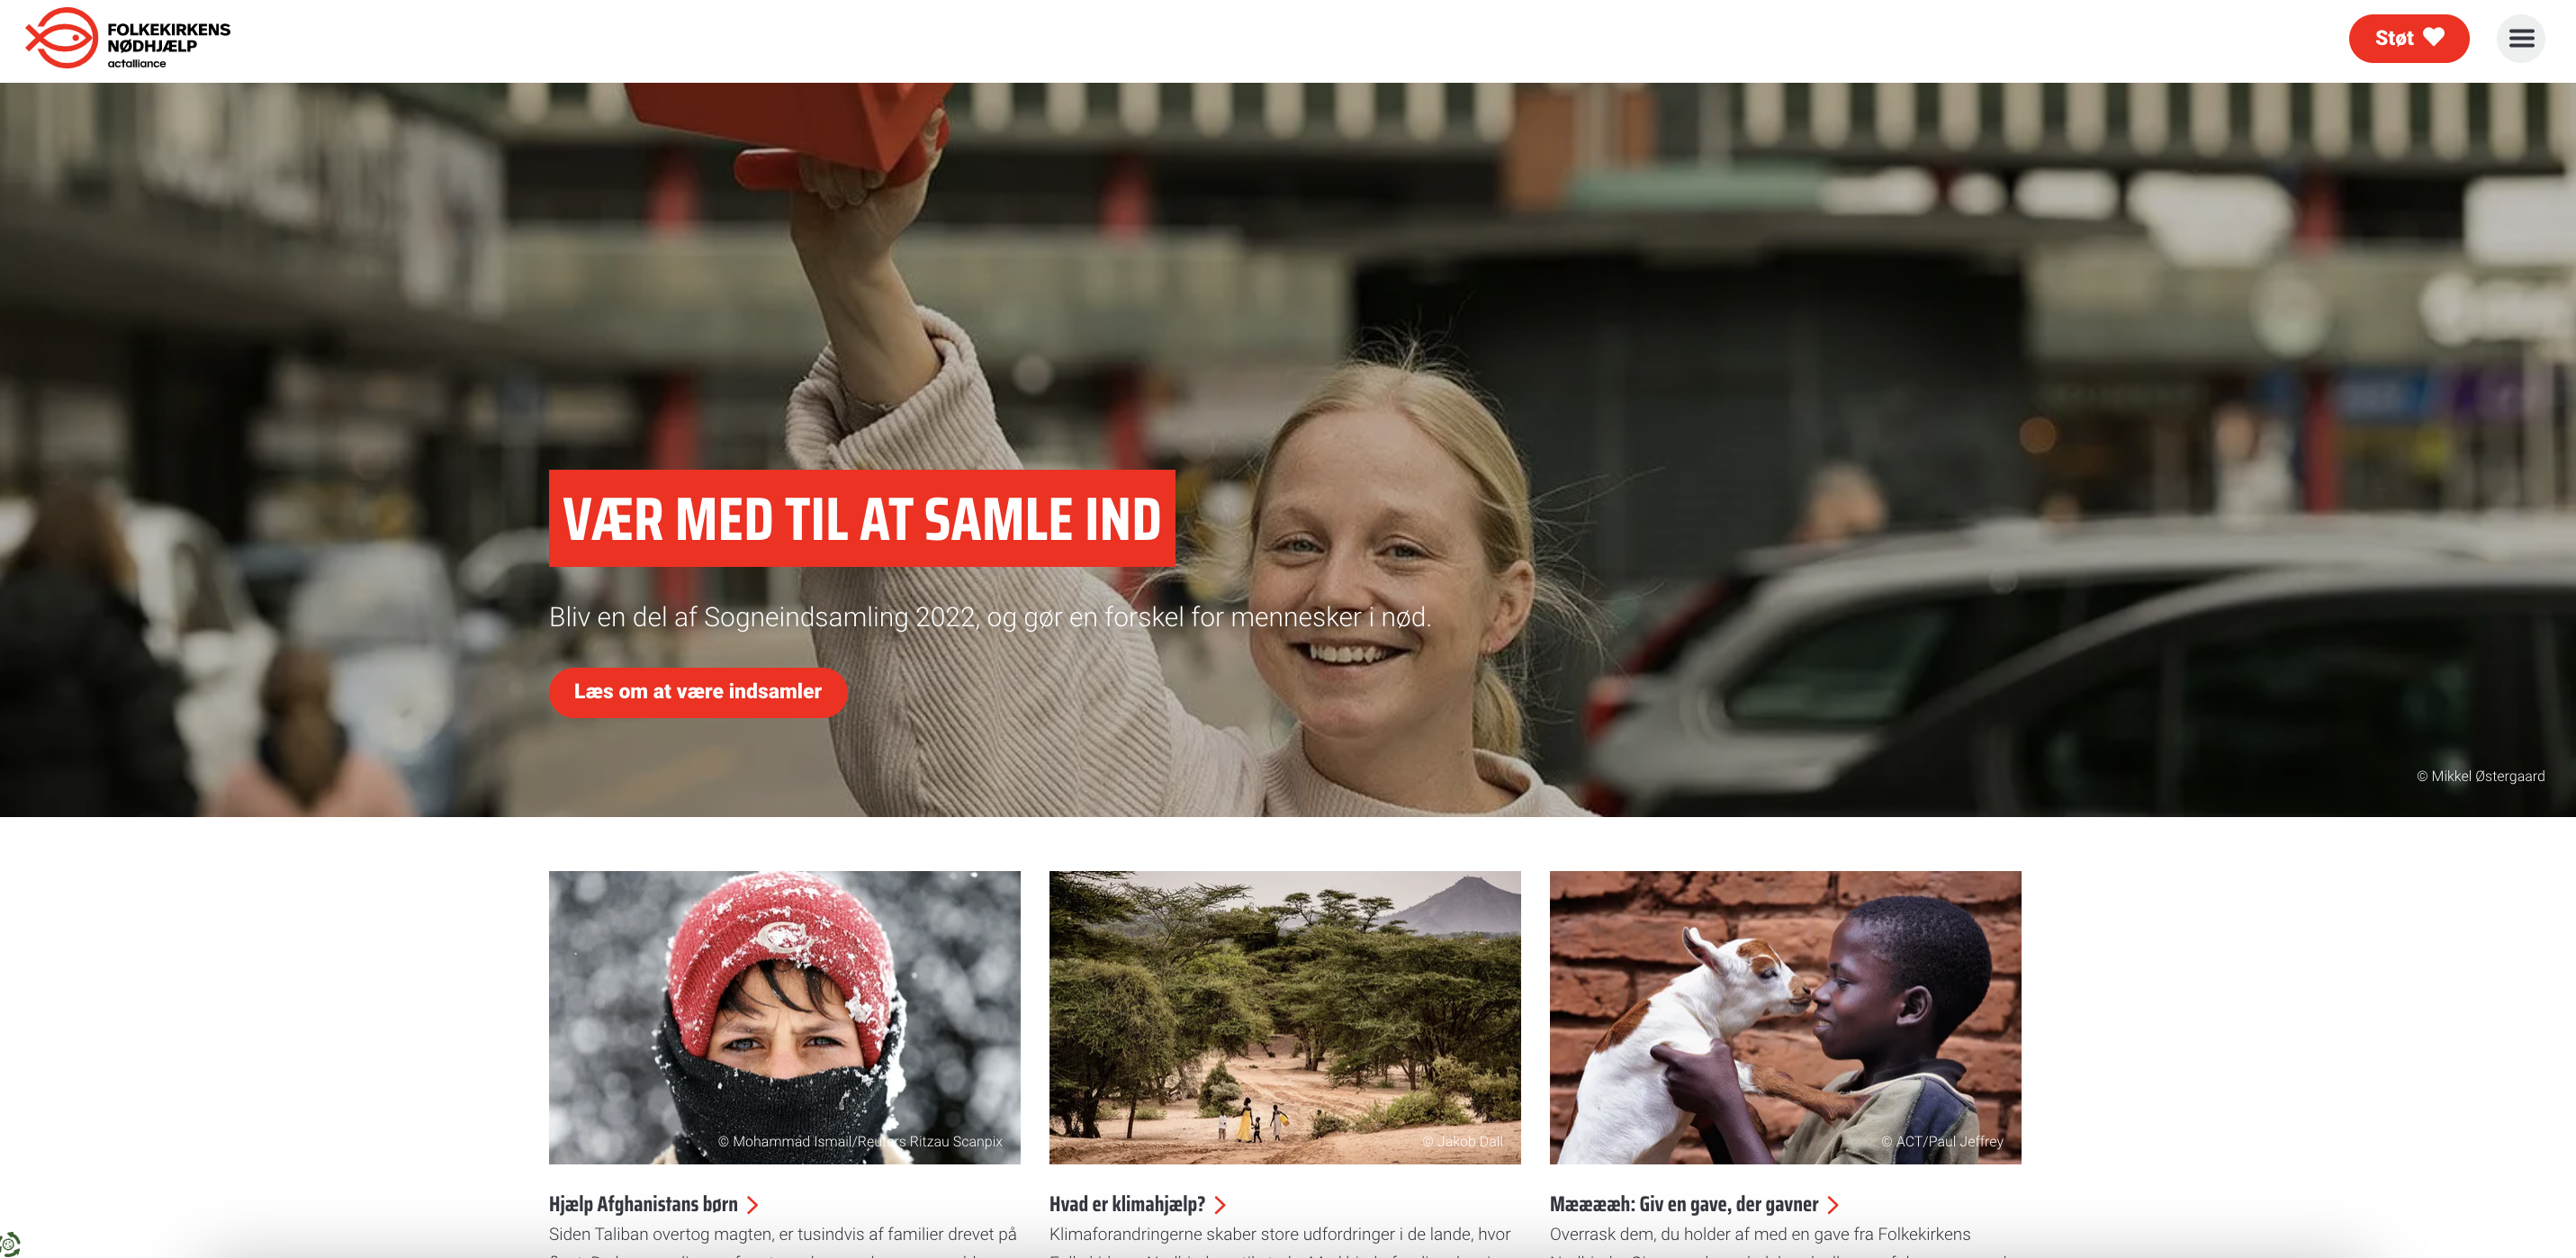This screenshot has height=1258, width=2576.
Task: Click the Sogneindsamling 2022 subtitle text
Action: 990,617
